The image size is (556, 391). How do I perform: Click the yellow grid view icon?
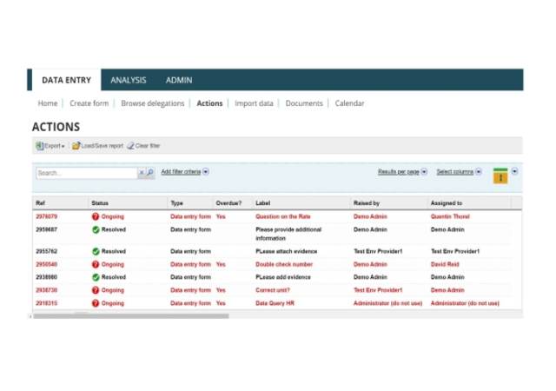tap(500, 176)
